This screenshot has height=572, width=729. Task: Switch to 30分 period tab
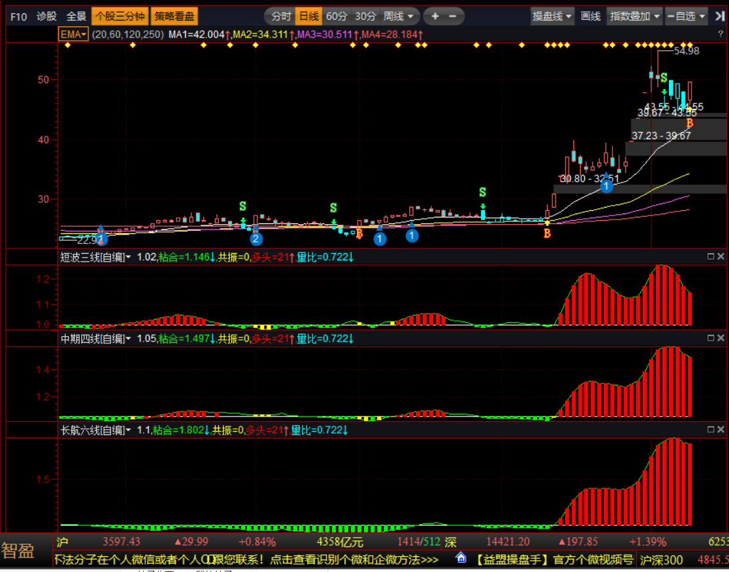point(365,16)
